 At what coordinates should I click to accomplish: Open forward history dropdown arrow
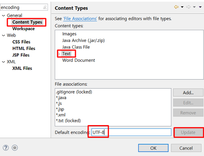point(194,7)
